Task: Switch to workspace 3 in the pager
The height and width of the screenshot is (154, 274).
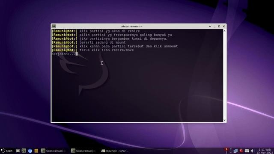Action: click(226, 152)
